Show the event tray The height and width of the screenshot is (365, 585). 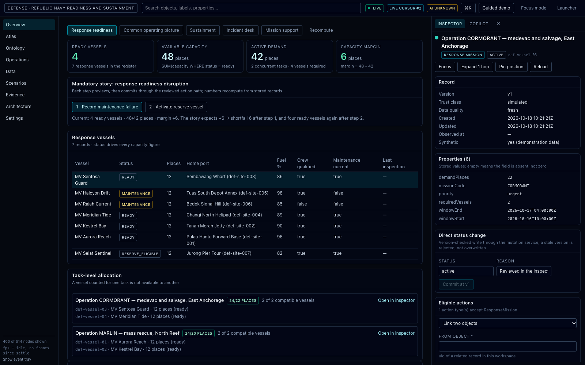click(17, 360)
